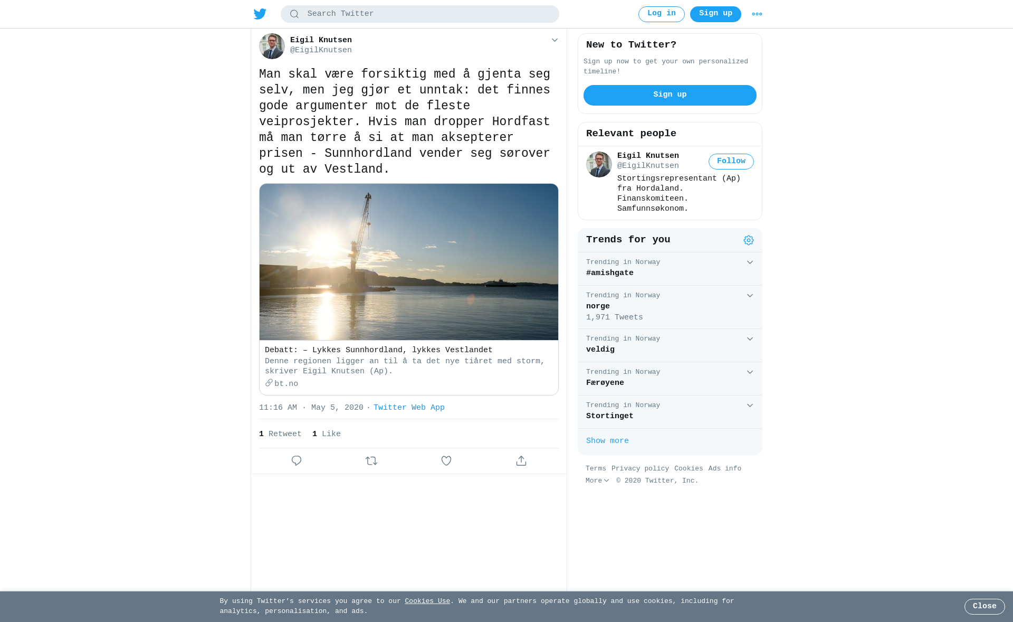The width and height of the screenshot is (1013, 622).
Task: Click the search magnifier icon
Action: click(294, 14)
